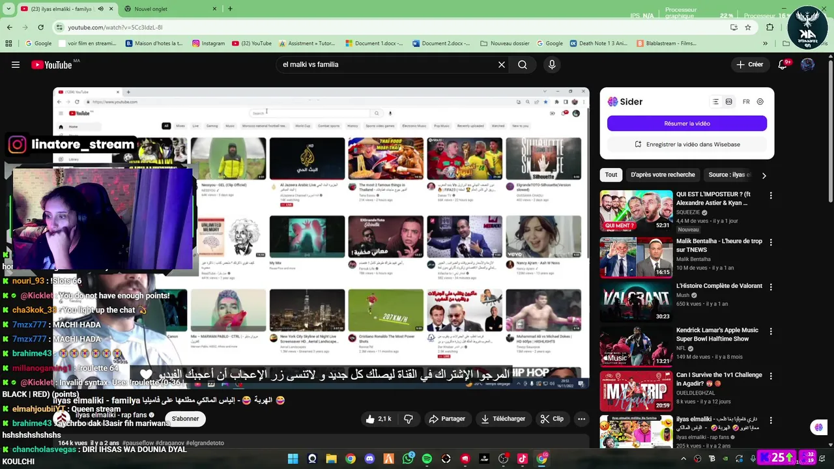The height and width of the screenshot is (469, 834).
Task: Select the Source : ilyas chip
Action: pyautogui.click(x=729, y=175)
